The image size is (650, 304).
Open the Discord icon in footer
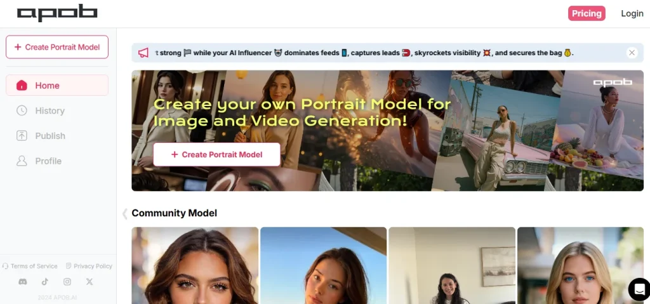coord(23,282)
